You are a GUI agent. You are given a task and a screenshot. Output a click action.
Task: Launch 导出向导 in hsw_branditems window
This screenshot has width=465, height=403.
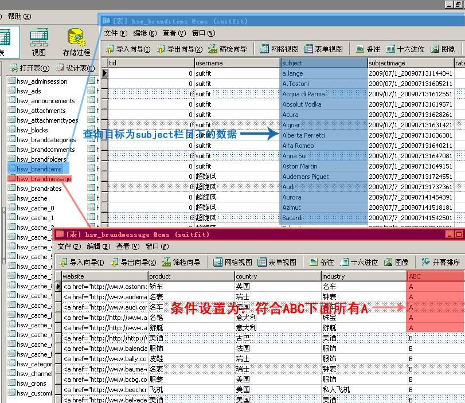(179, 49)
